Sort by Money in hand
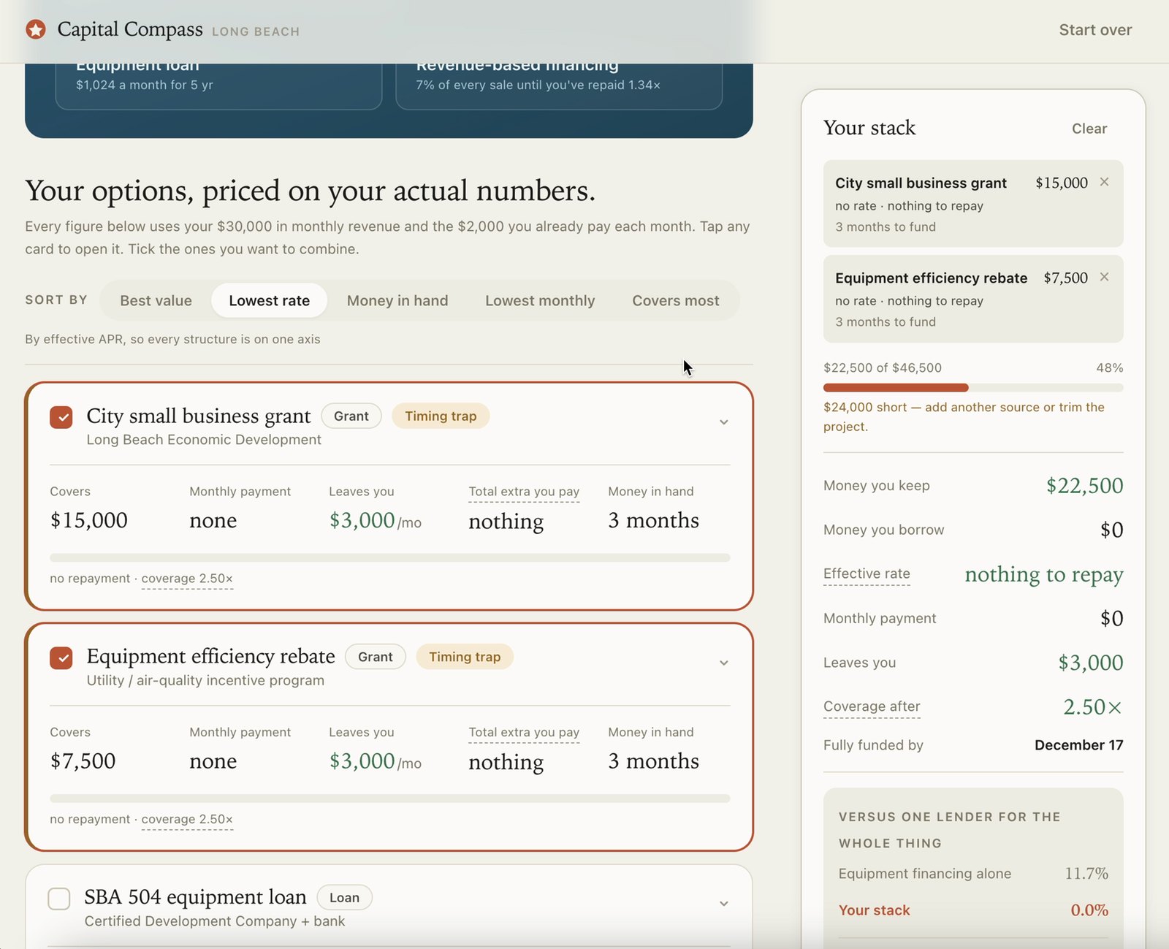This screenshot has width=1169, height=949. 397,300
